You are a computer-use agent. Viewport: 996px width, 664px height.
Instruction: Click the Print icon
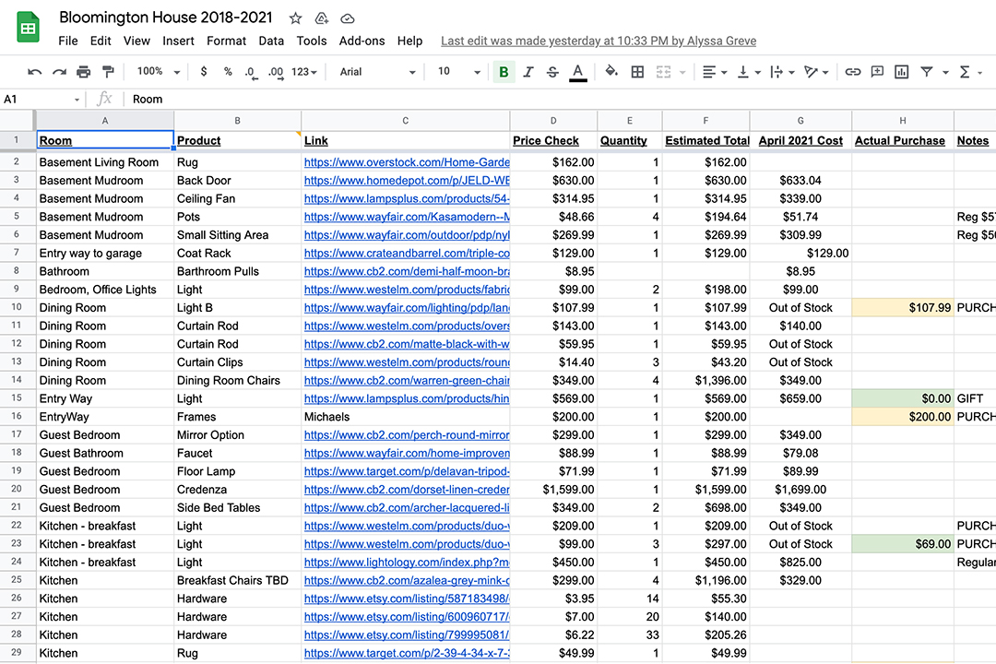pyautogui.click(x=84, y=72)
